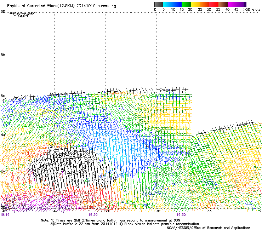Click the purple time stamp '19:49'
262x230 pixels.
(5, 215)
